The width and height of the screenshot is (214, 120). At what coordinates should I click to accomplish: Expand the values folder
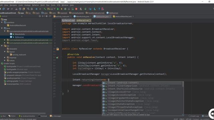(5, 60)
